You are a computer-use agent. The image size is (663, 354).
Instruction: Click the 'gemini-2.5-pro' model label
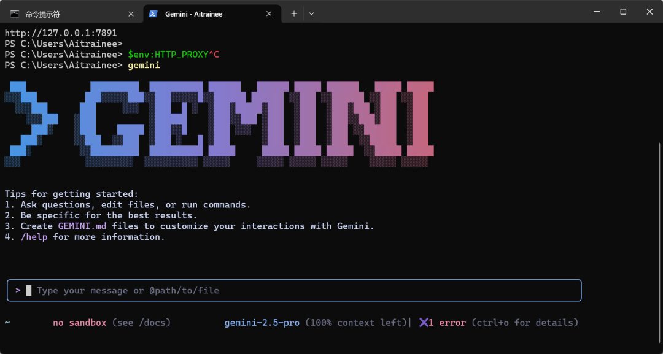pyautogui.click(x=262, y=323)
